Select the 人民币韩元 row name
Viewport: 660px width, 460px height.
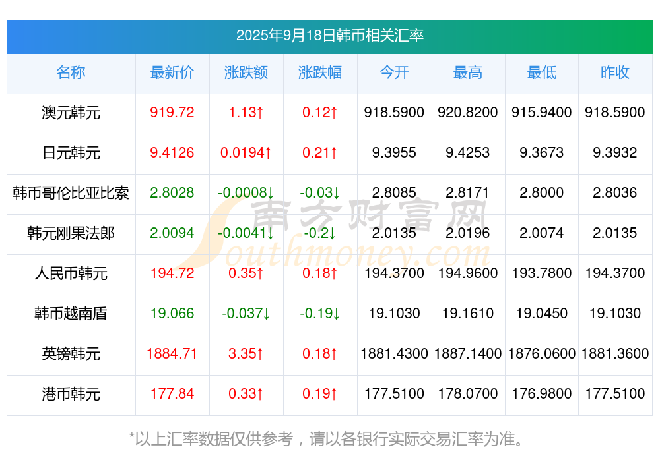point(71,273)
